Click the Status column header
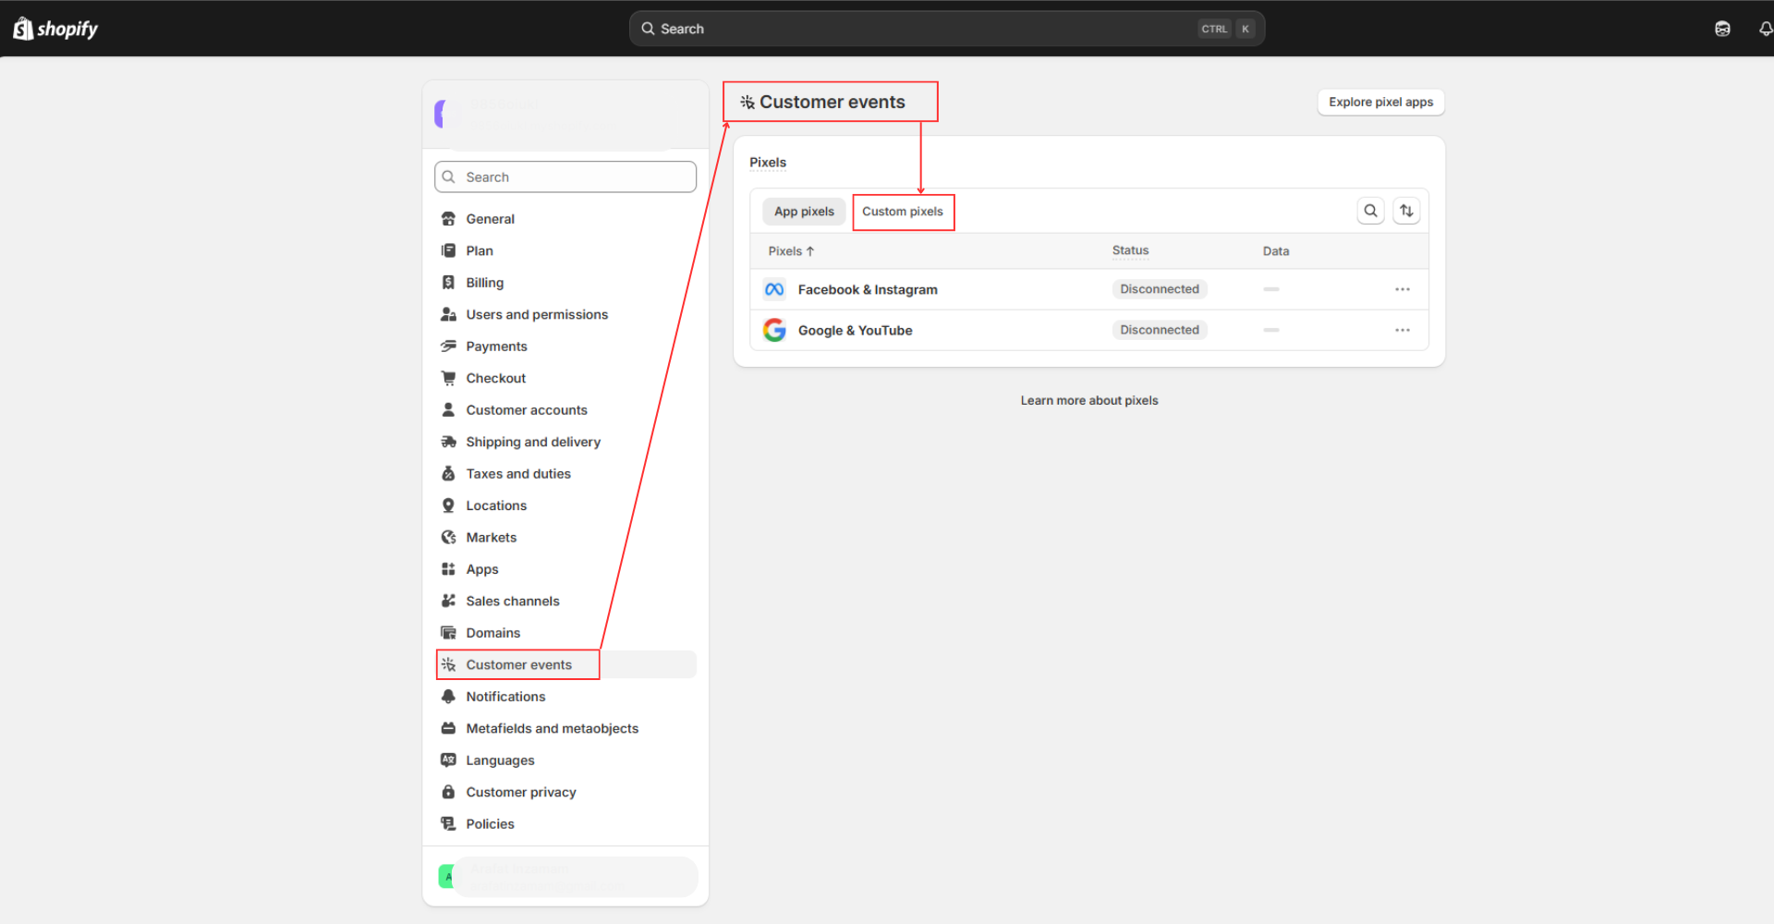The height and width of the screenshot is (924, 1774). coord(1131,250)
